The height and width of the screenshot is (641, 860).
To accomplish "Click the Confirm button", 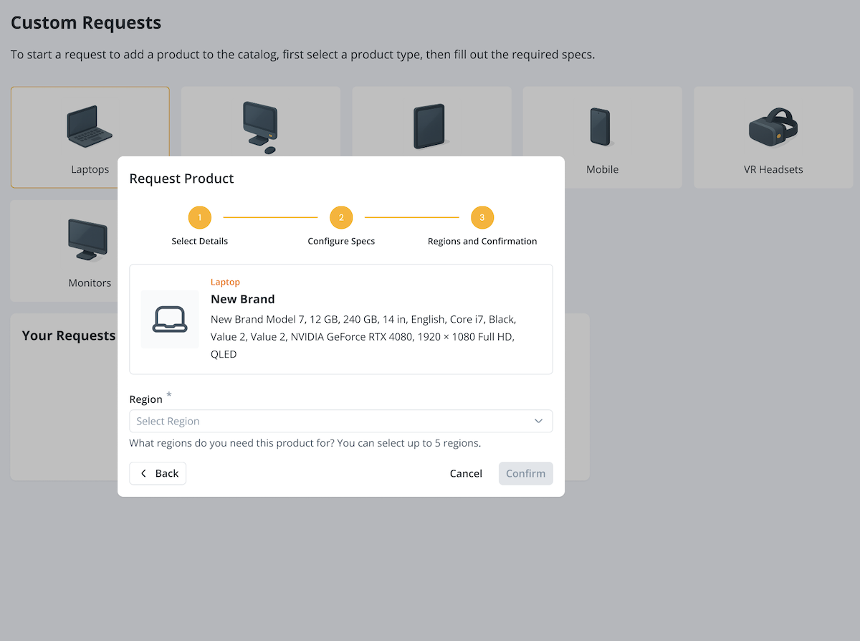I will [525, 473].
